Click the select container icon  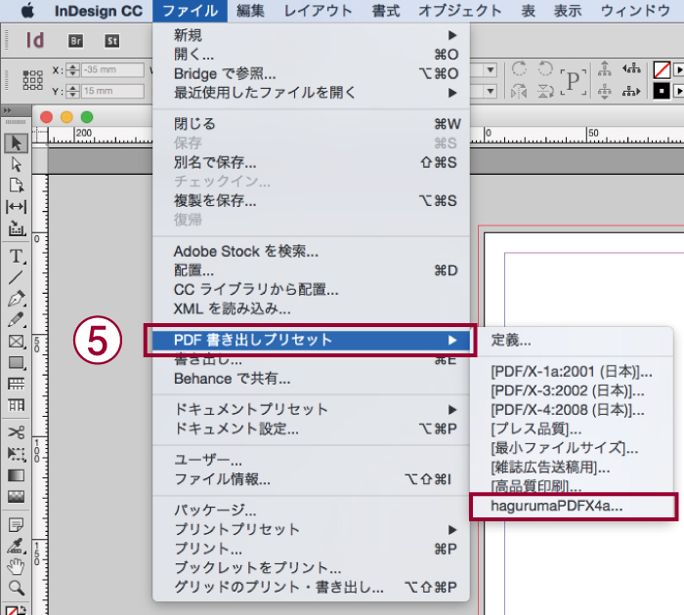[x=604, y=68]
